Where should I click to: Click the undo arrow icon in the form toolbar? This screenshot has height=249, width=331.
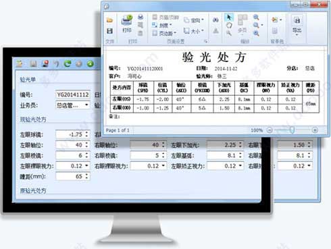point(56,64)
